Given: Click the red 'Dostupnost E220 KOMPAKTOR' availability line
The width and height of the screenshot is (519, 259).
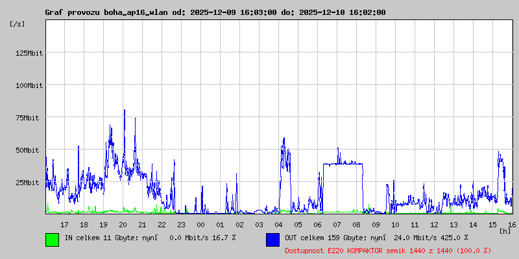Looking at the screenshot, I should click(388, 251).
